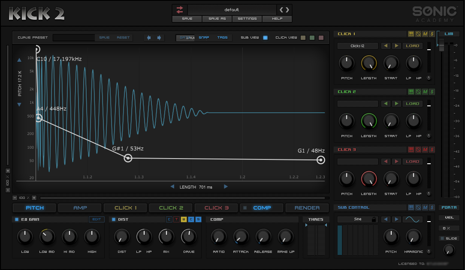
Task: Select the tan Click View swatch
Action: [x=303, y=38]
